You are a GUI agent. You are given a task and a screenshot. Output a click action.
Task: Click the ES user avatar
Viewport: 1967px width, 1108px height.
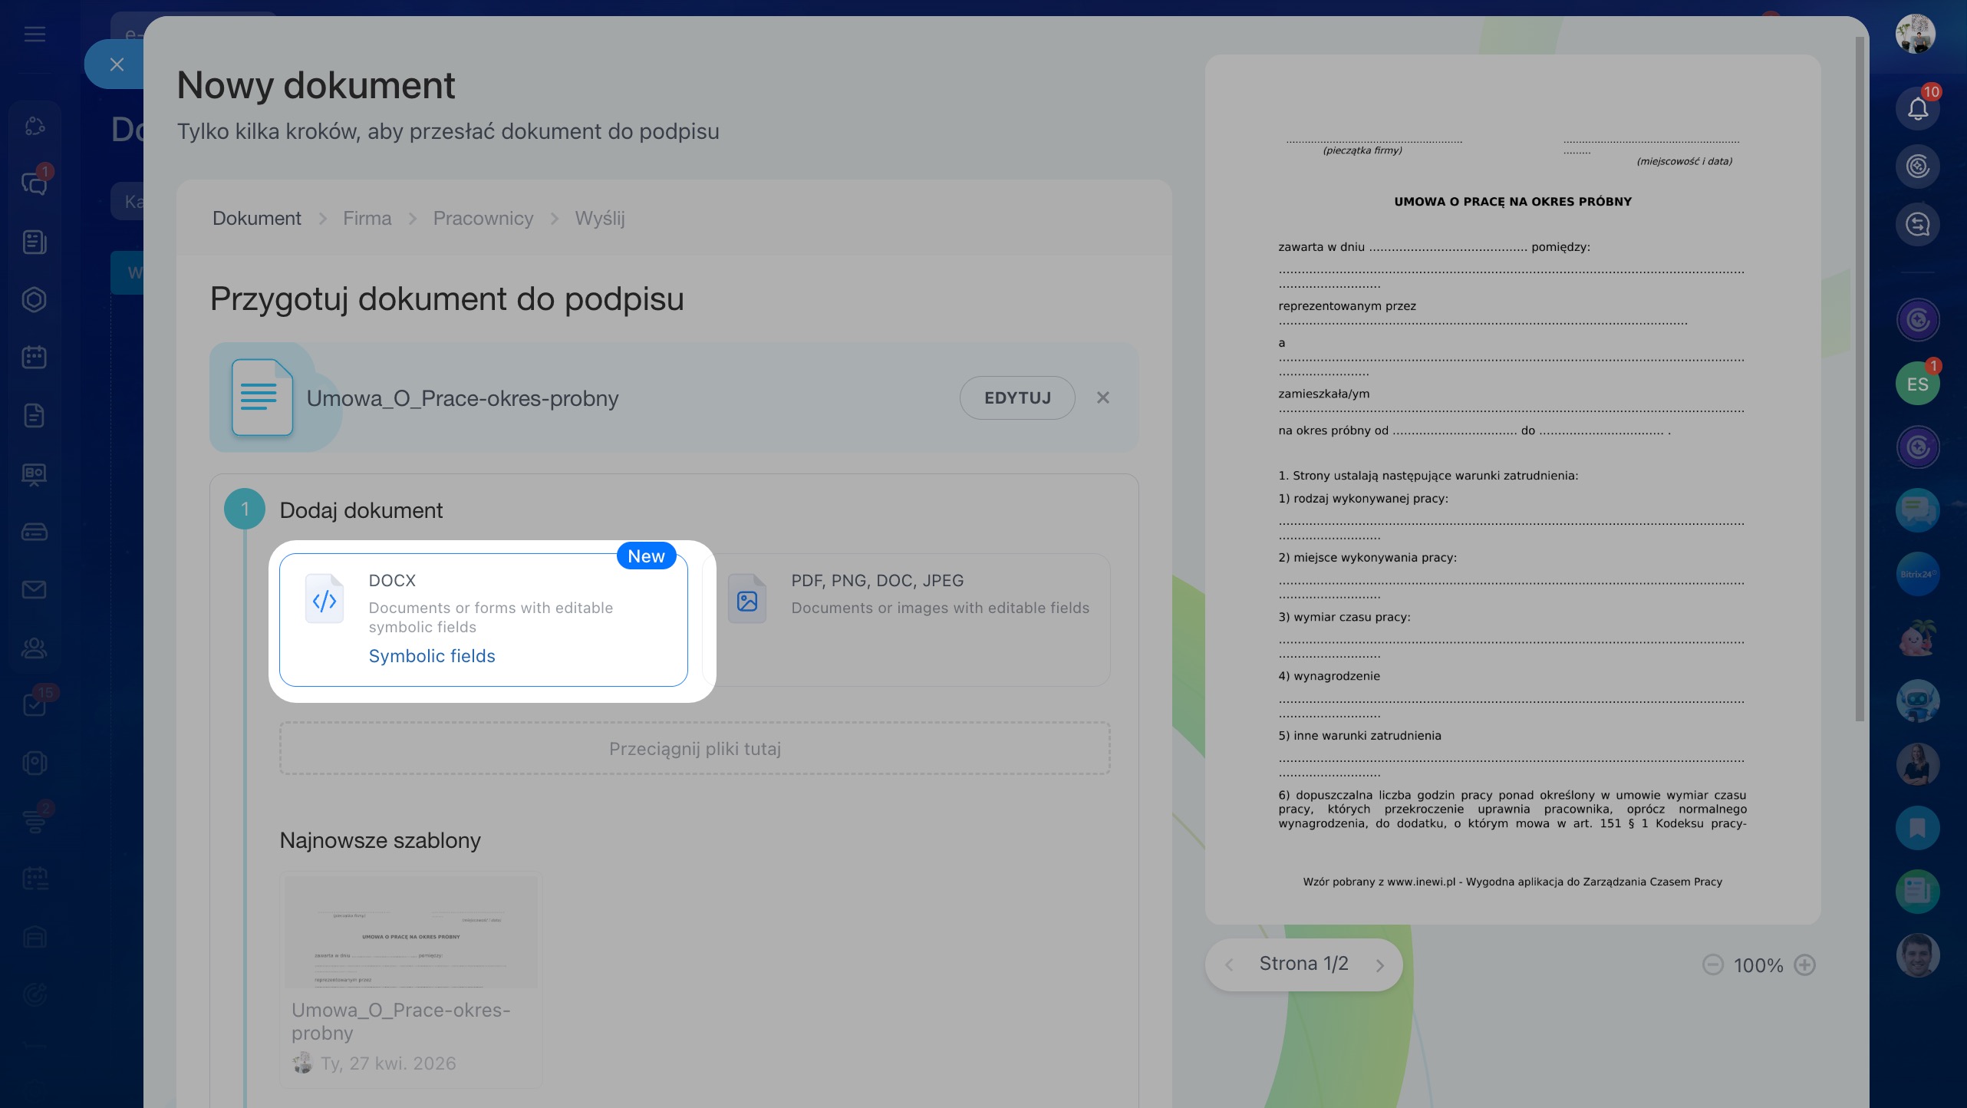1917,384
